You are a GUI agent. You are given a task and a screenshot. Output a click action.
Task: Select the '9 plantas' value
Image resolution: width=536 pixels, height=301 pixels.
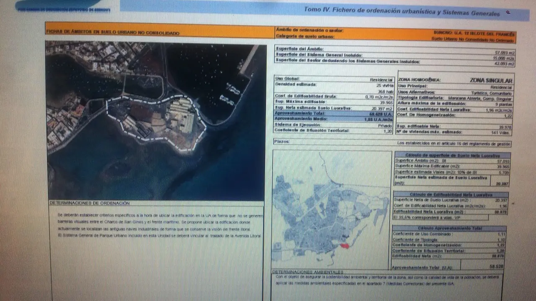(x=504, y=104)
